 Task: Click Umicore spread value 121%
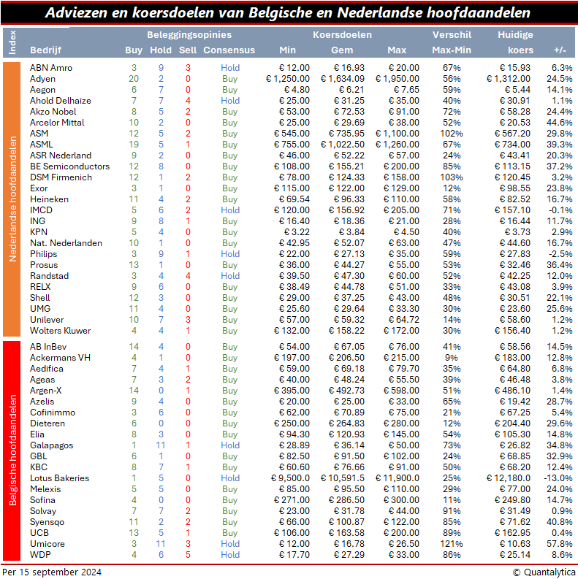[x=452, y=544]
